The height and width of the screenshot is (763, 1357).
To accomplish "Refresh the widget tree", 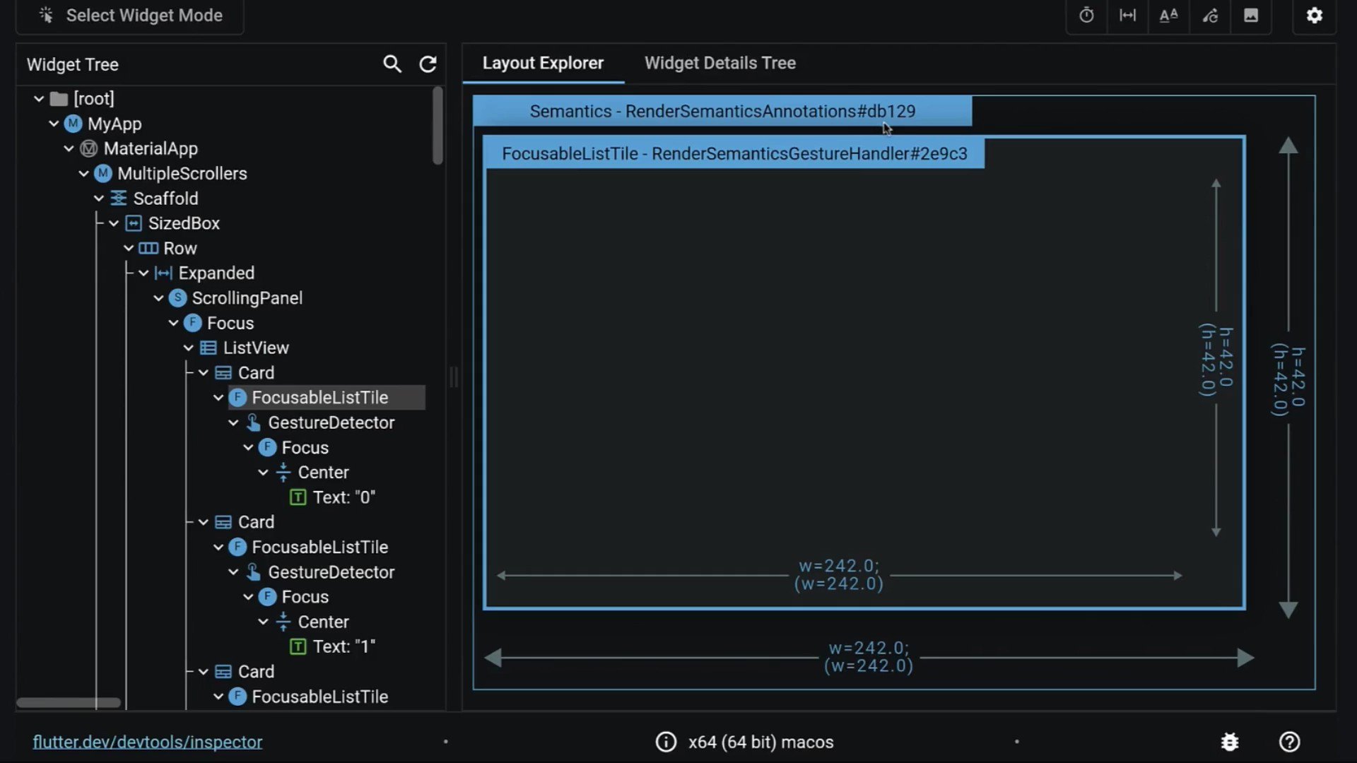I will coord(428,64).
